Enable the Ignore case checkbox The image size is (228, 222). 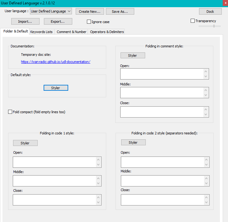(89, 22)
